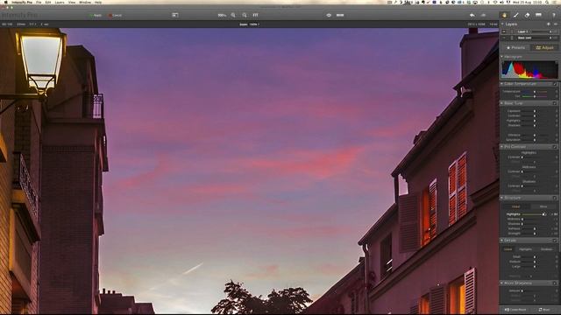Select Global tab in Structure
Image resolution: width=561 pixels, height=315 pixels.
pyautogui.click(x=516, y=206)
